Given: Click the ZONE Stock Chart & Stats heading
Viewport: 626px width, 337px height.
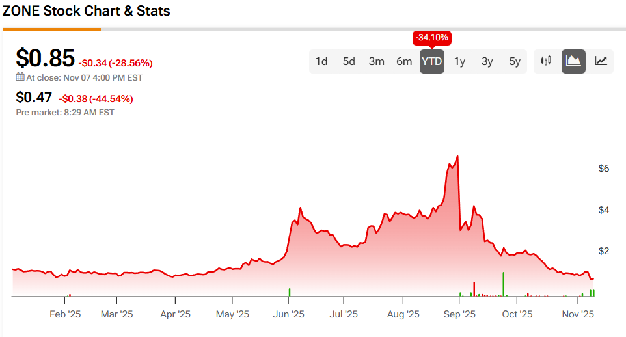Looking at the screenshot, I should [87, 12].
